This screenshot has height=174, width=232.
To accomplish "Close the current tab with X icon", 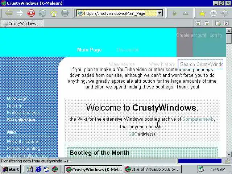I will tap(226, 23).
